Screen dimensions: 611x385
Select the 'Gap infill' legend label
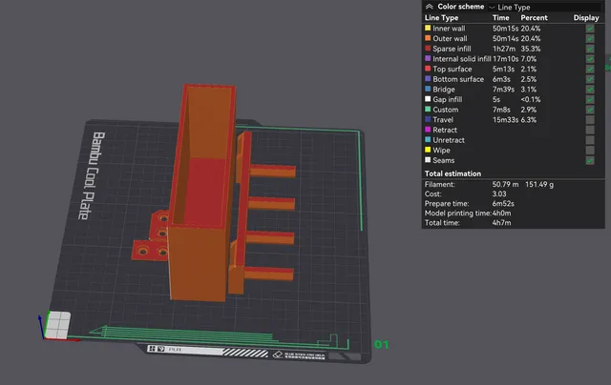tap(448, 99)
